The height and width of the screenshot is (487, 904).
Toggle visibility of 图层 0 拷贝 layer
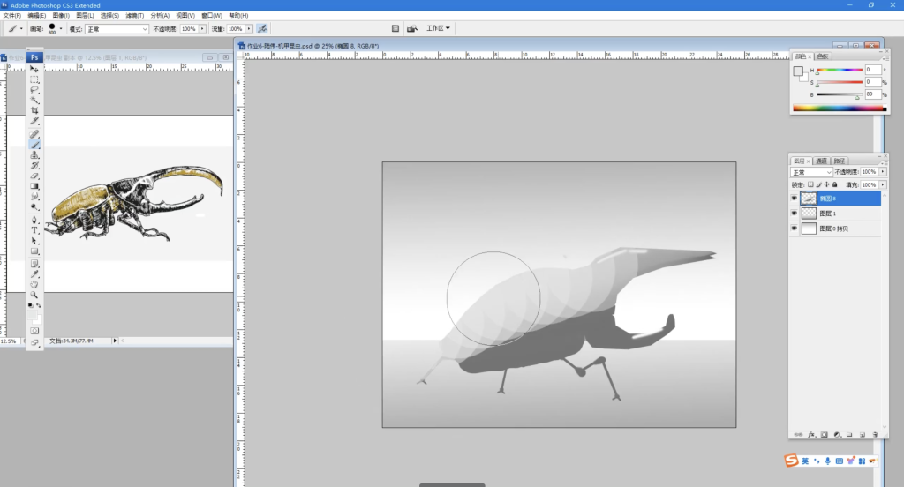tap(795, 229)
